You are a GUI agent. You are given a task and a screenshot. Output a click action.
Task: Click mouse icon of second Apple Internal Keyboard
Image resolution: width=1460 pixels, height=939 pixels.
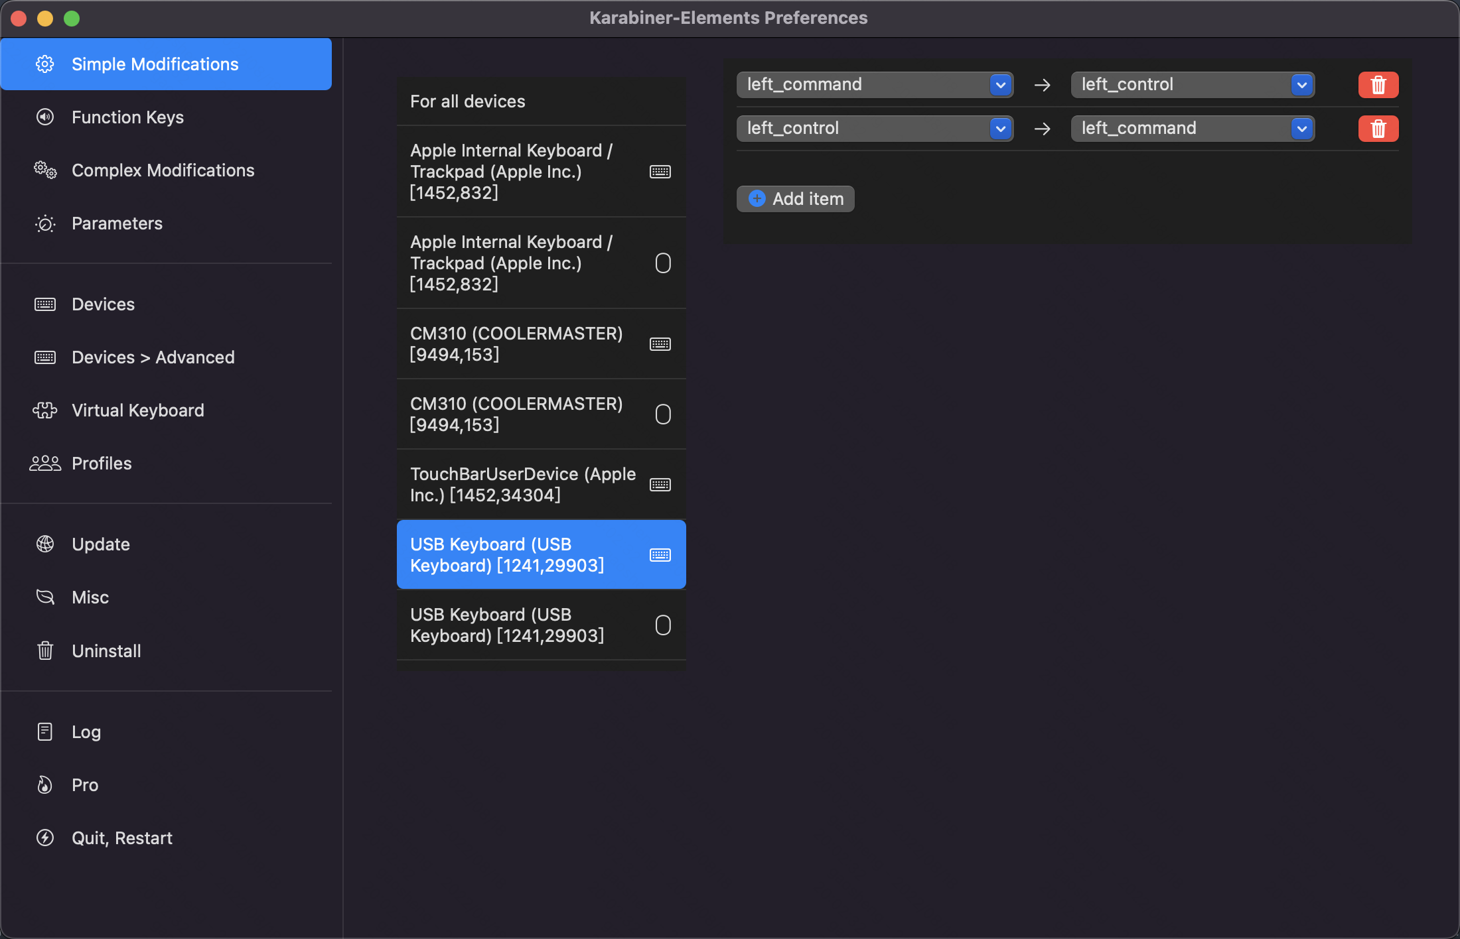tap(663, 263)
